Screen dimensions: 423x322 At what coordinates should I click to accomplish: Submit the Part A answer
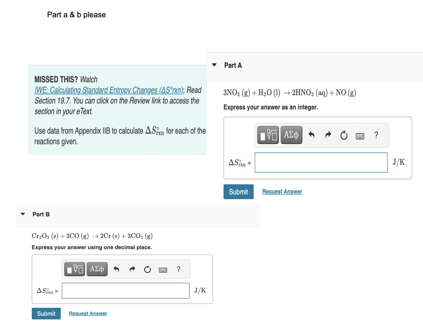[x=238, y=192]
